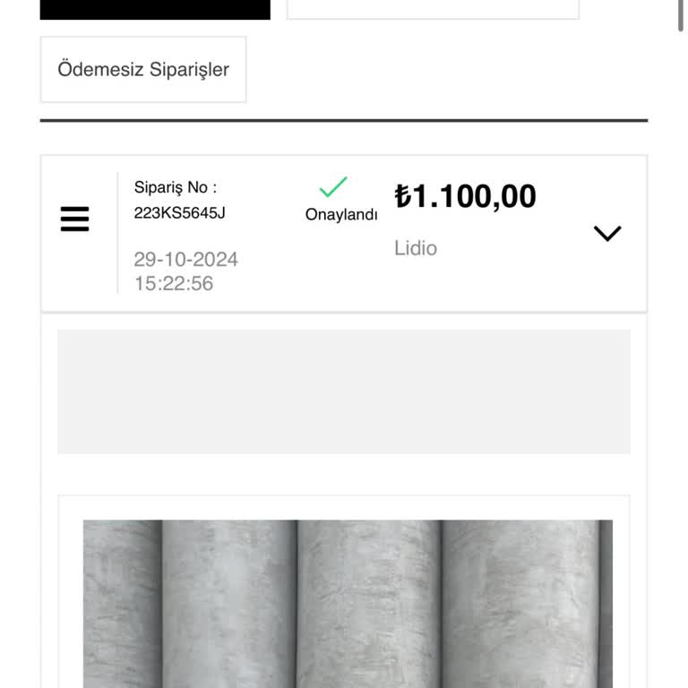Select order number 223KS5645J
The height and width of the screenshot is (688, 688).
point(180,214)
